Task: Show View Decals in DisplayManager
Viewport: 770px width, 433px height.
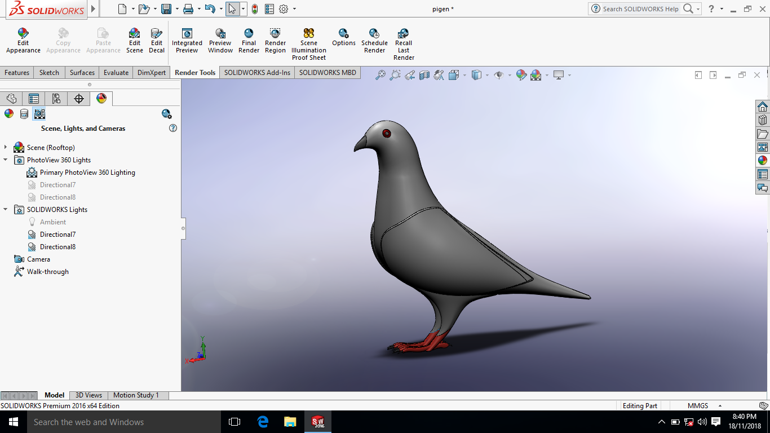Action: click(24, 114)
